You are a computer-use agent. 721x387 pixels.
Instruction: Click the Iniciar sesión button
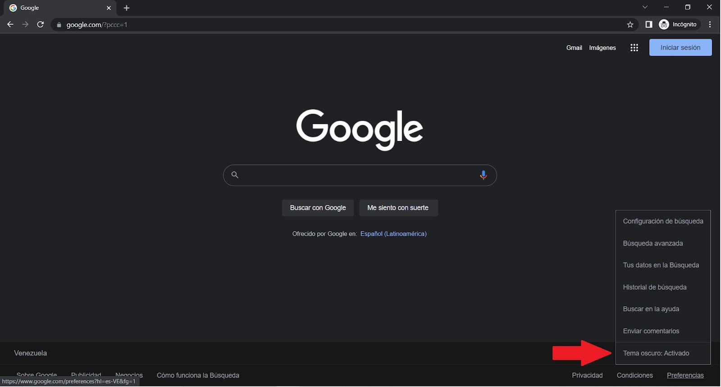point(680,47)
